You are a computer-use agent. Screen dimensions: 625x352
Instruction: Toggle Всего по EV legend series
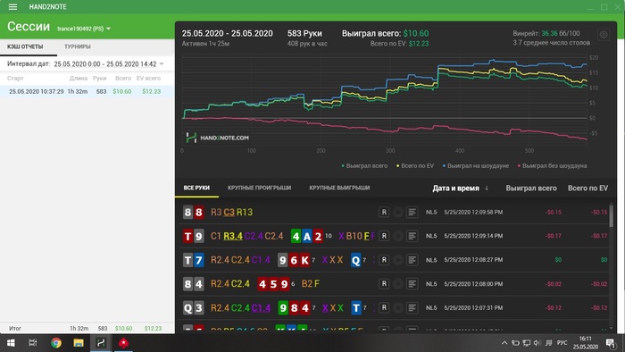tap(415, 166)
